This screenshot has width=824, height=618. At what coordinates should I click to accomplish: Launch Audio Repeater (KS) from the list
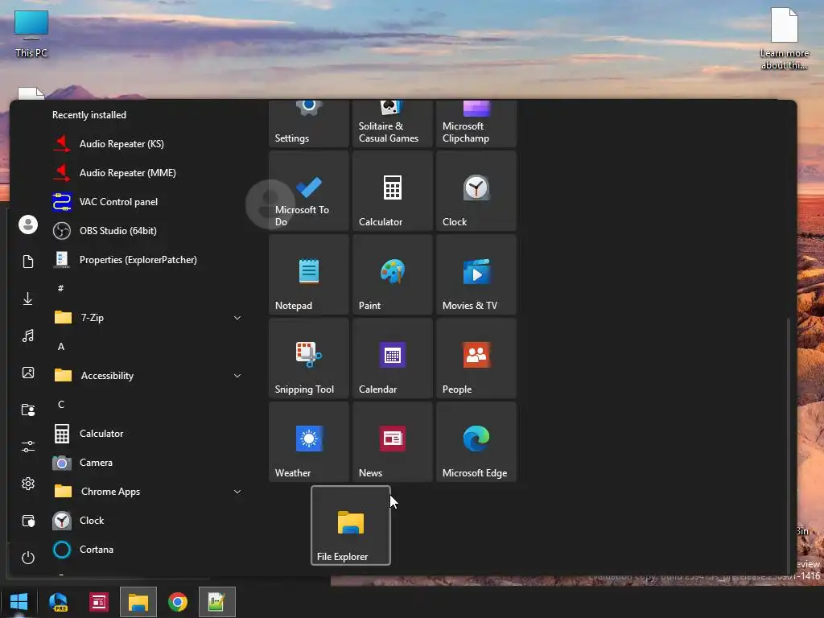(148, 143)
